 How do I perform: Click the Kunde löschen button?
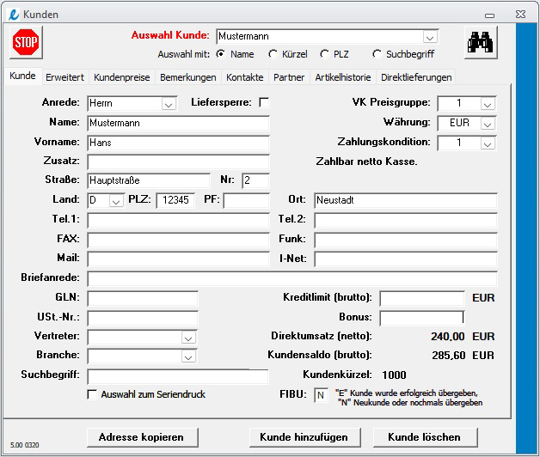click(x=425, y=437)
